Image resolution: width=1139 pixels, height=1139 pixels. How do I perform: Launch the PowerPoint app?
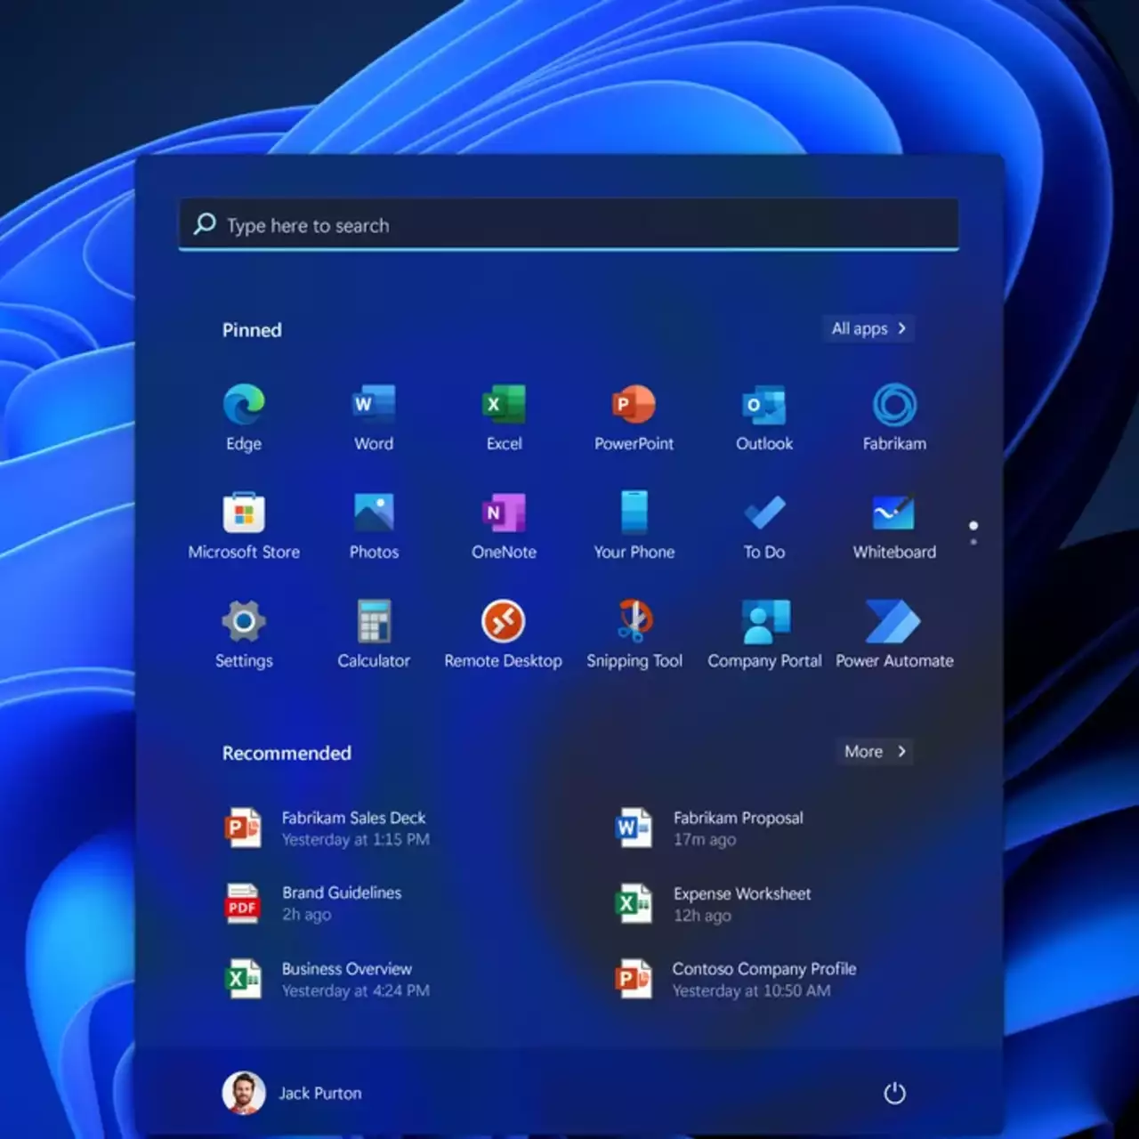[634, 417]
